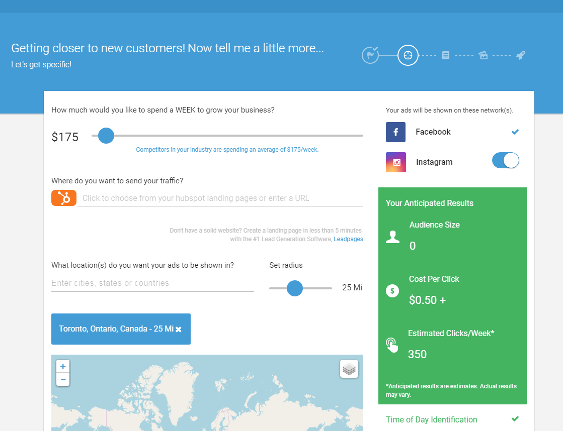Click the rocket launch step icon
The height and width of the screenshot is (431, 563).
click(x=521, y=55)
